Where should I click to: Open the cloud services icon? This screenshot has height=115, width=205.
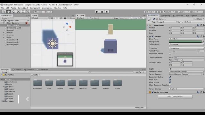pyautogui.click(x=159, y=12)
